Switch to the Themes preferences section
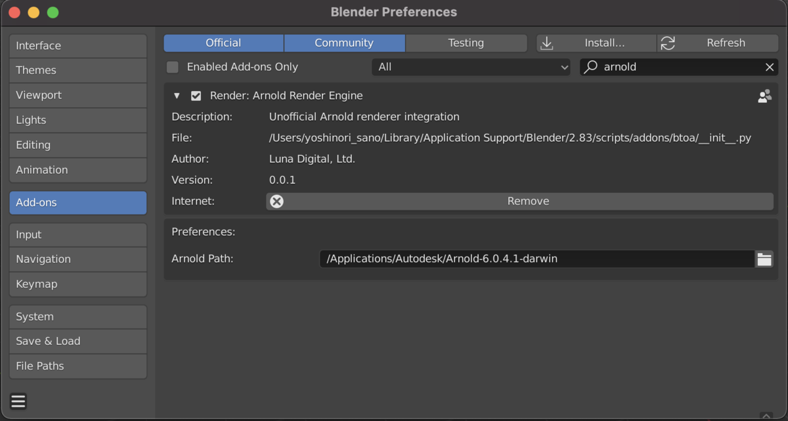The height and width of the screenshot is (421, 788). coord(78,70)
